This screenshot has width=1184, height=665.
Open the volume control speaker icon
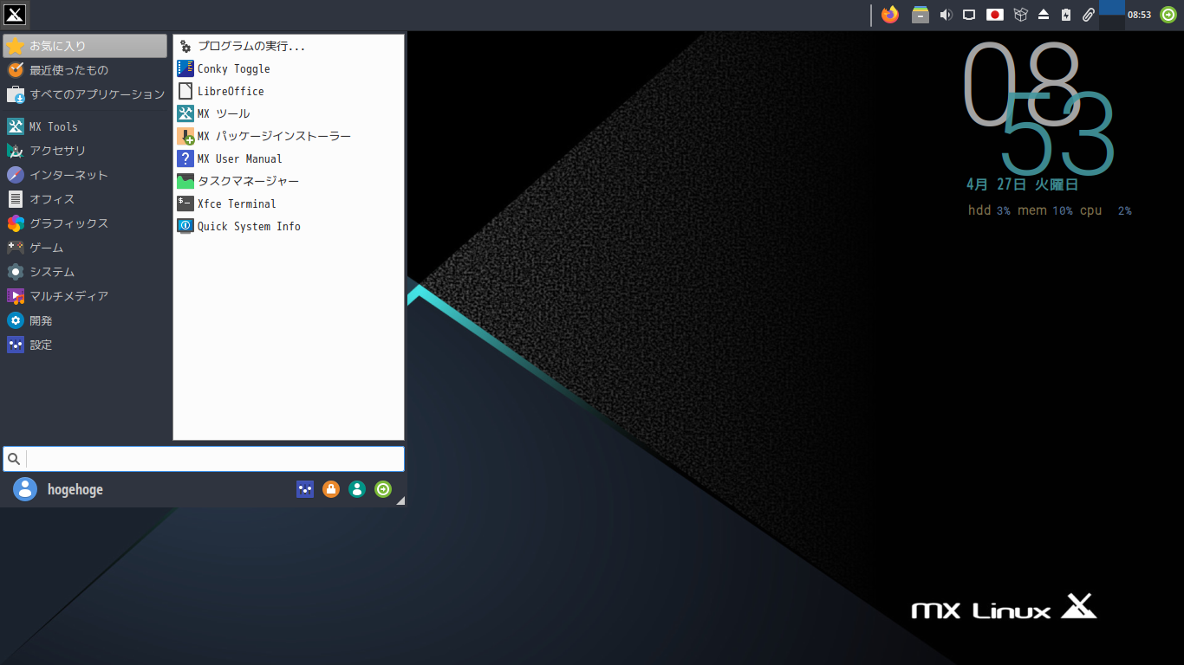coord(946,15)
